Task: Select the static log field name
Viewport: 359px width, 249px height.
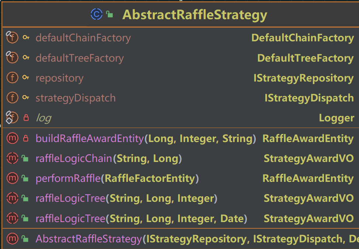Action: tap(44, 118)
